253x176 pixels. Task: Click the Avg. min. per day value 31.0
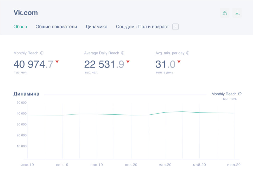point(165,64)
